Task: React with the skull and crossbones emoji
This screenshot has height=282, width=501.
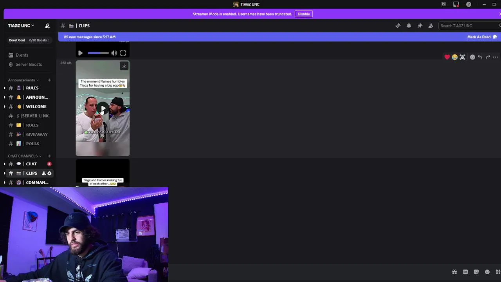Action: pyautogui.click(x=462, y=57)
